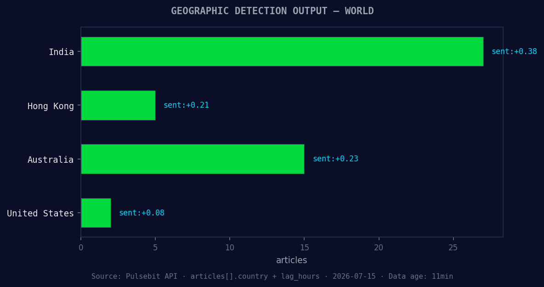Click the x-axis tick value 0
Image resolution: width=544 pixels, height=287 pixels.
coord(81,248)
